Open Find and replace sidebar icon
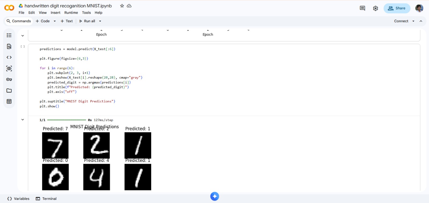Viewport: 429px width, 203px height. pos(9,46)
